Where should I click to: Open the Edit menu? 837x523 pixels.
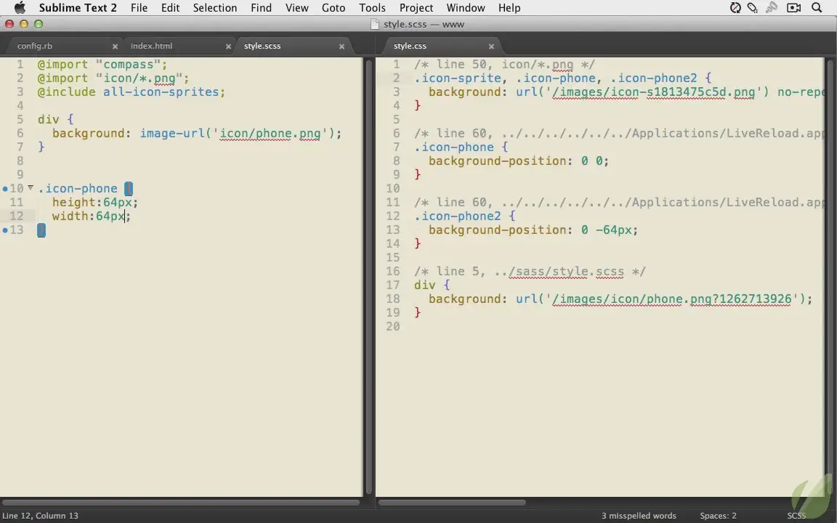pyautogui.click(x=170, y=7)
